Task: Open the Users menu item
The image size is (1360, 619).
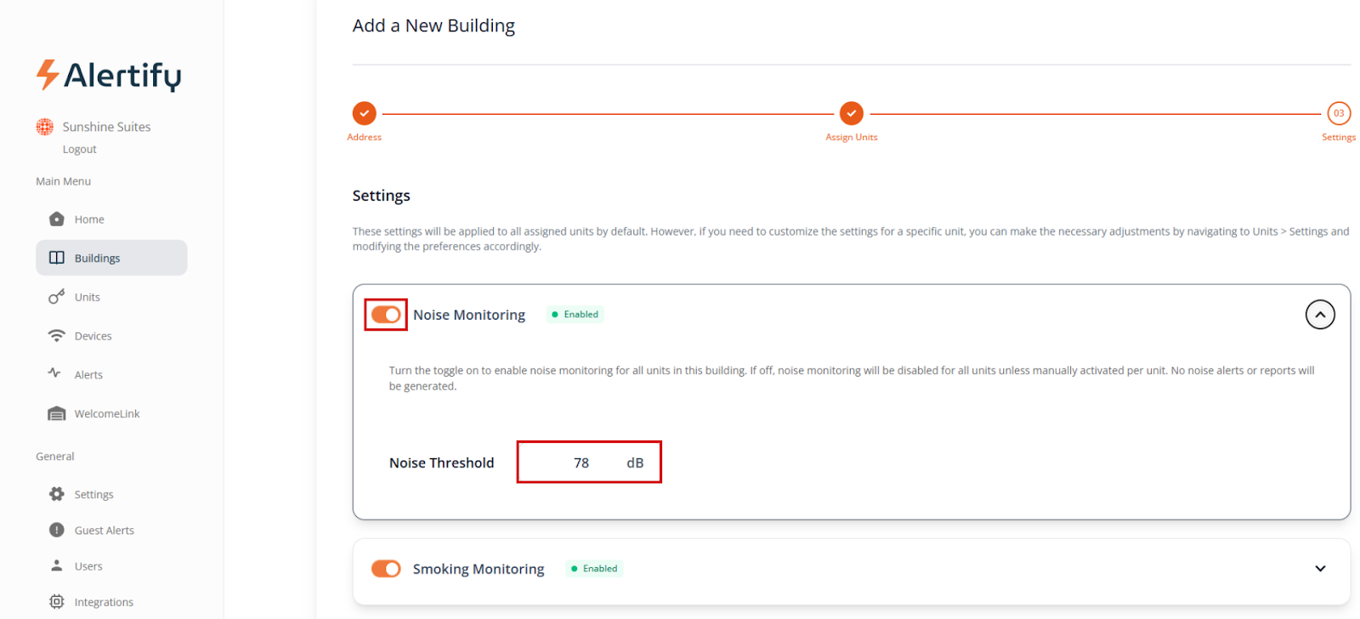Action: point(88,566)
